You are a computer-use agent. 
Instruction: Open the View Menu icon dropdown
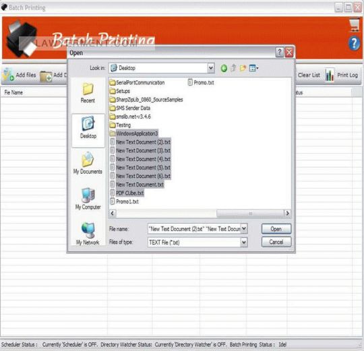click(x=253, y=68)
